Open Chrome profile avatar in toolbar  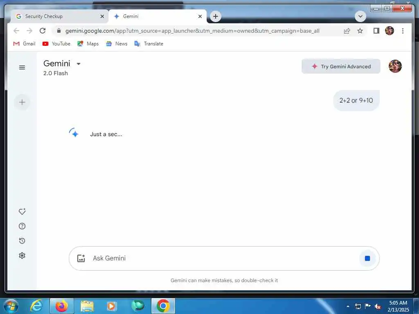point(390,31)
